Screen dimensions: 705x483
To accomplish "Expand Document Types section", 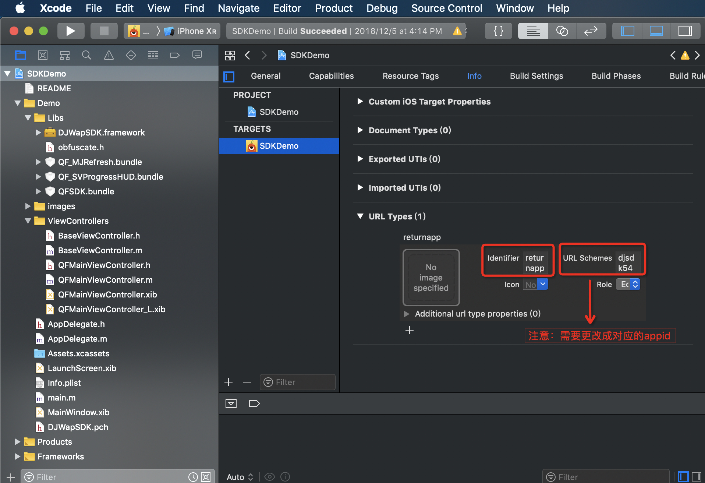I will [360, 130].
